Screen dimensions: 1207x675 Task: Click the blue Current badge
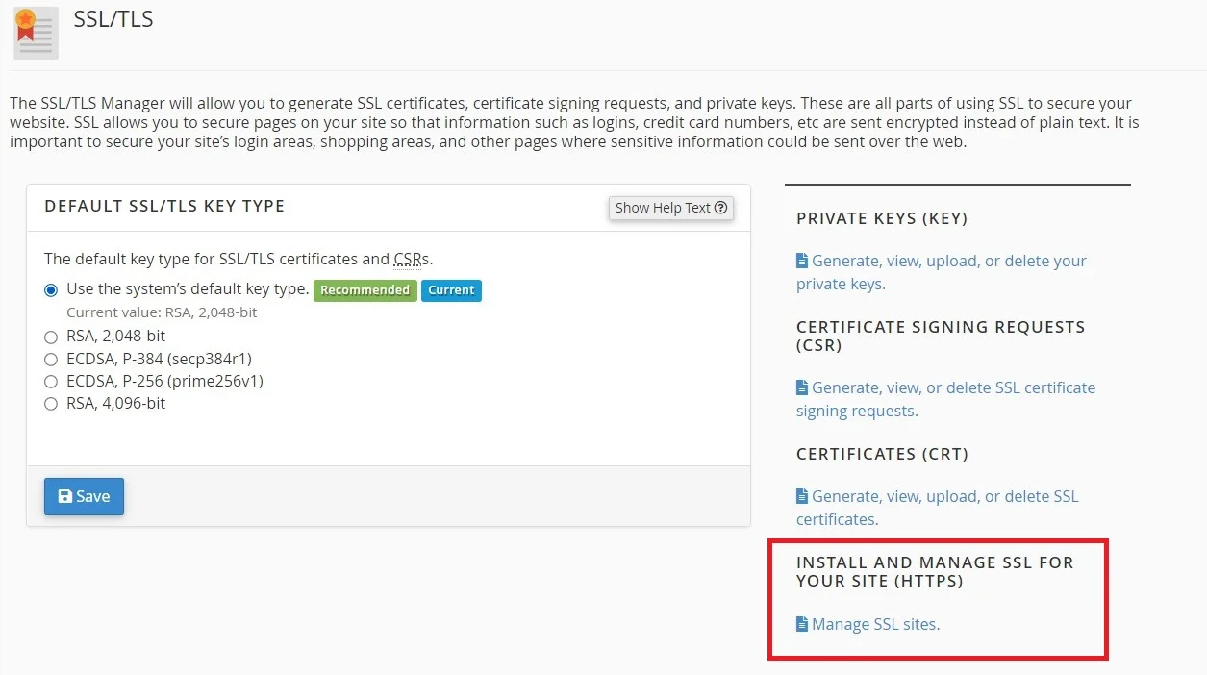point(451,289)
